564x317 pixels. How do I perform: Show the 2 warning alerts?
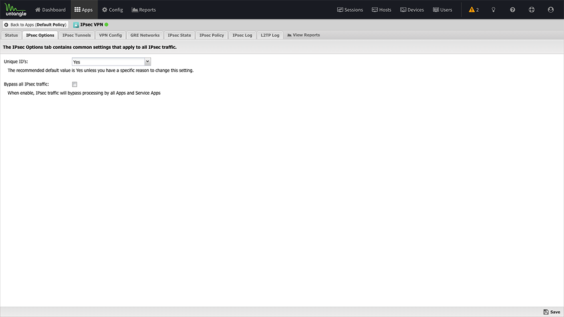(x=474, y=10)
